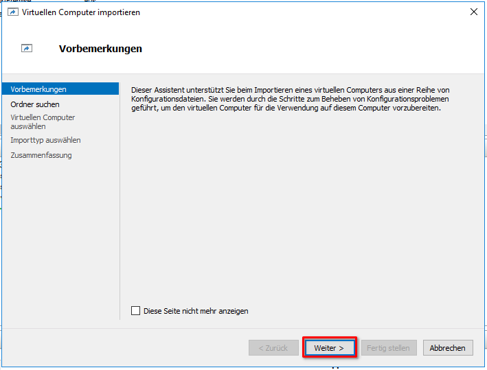Viewport: 487px width, 370px height.
Task: Open the Importtyp auswählen step
Action: (x=45, y=140)
